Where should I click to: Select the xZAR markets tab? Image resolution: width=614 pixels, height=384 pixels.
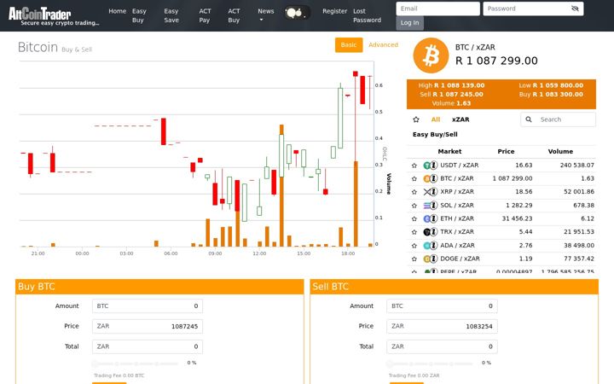click(x=460, y=119)
